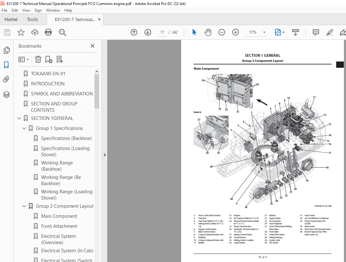Image resolution: width=346 pixels, height=262 pixels.
Task: Collapse the SECTION 1GENERAL bookmark
Action: point(19,118)
